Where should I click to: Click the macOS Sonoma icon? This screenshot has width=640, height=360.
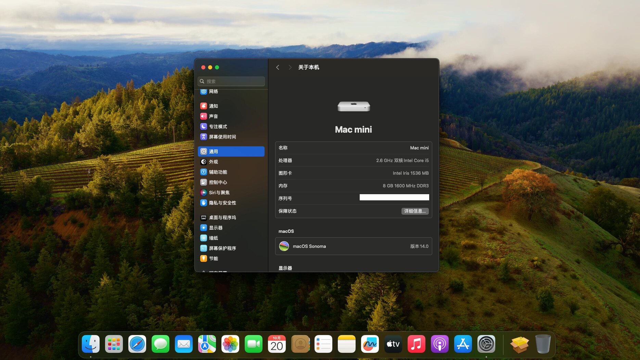click(284, 246)
